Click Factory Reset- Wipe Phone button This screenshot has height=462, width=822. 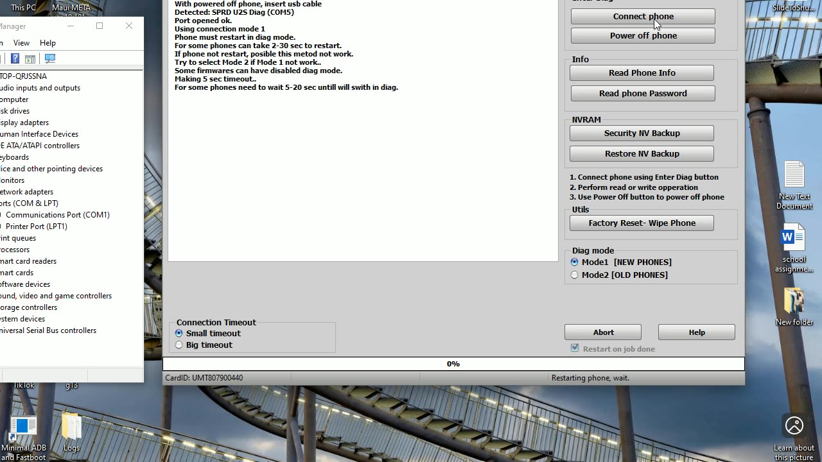[642, 223]
